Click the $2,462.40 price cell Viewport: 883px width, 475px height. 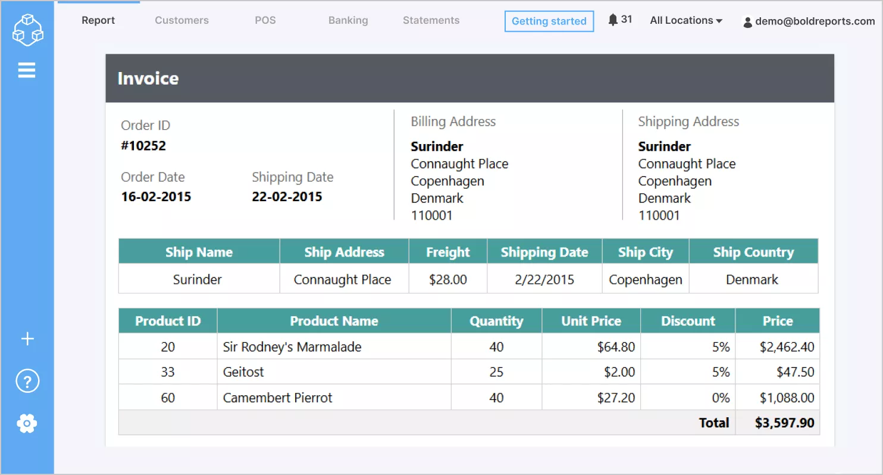778,346
